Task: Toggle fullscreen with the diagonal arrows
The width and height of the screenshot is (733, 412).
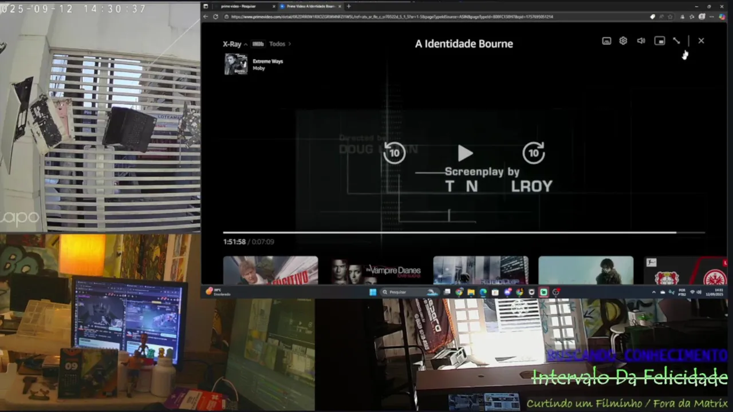Action: [x=676, y=41]
